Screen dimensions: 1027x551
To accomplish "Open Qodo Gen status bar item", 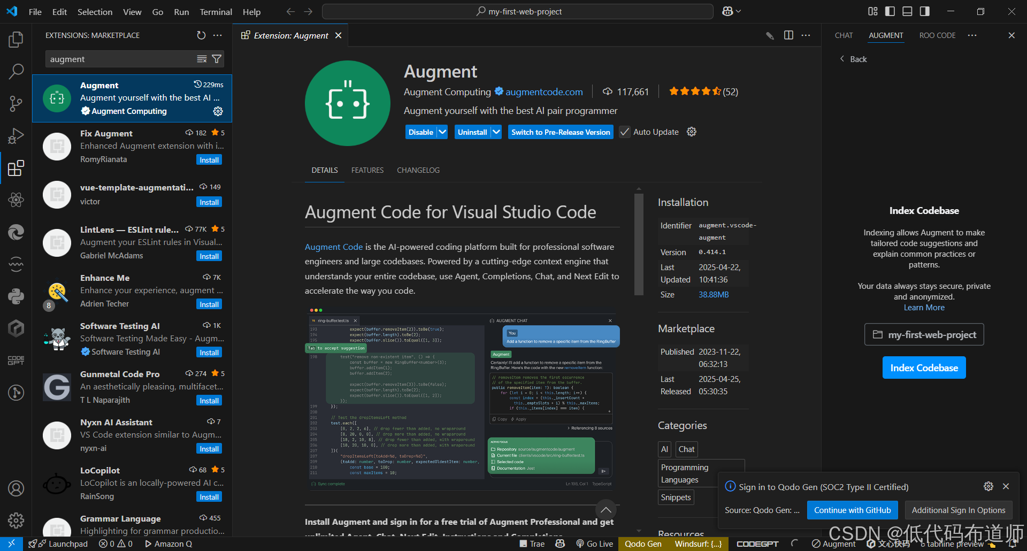I will click(x=643, y=544).
